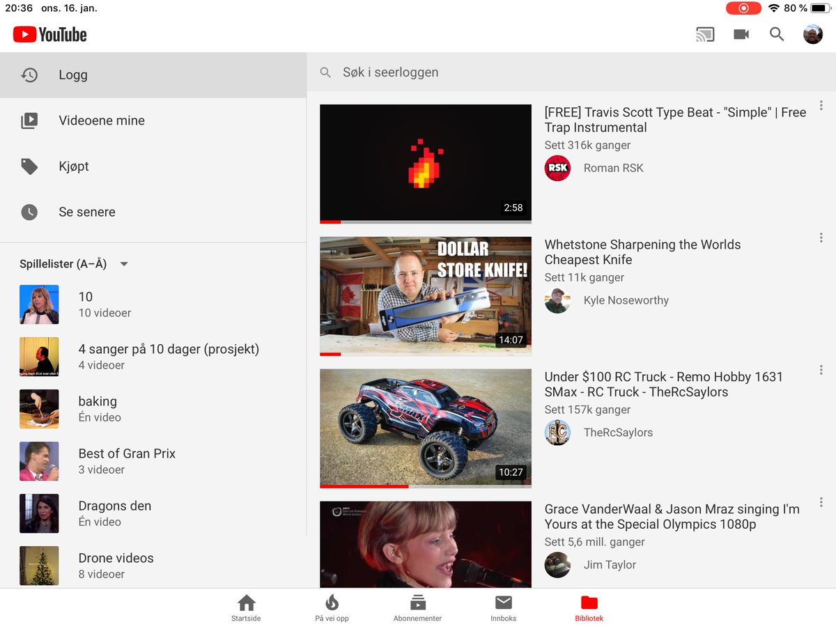This screenshot has width=836, height=627.
Task: Tap the Videoene mine icon
Action: coord(29,121)
